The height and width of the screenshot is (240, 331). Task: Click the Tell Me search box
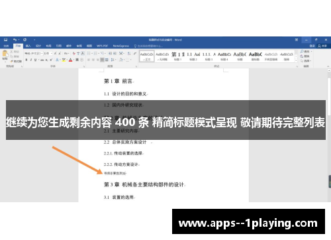tap(148, 46)
